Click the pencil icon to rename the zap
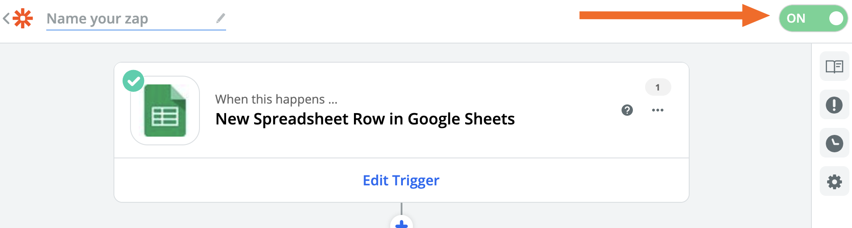 coord(220,18)
